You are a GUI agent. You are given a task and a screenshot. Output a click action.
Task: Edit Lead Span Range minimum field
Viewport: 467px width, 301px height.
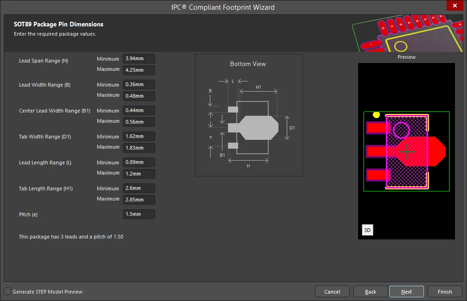coord(139,58)
